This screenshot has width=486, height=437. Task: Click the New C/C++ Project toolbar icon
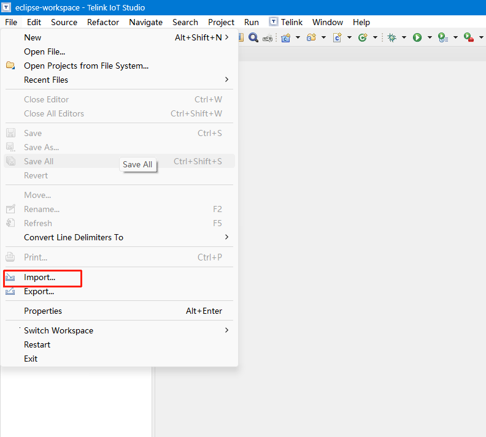click(x=285, y=37)
